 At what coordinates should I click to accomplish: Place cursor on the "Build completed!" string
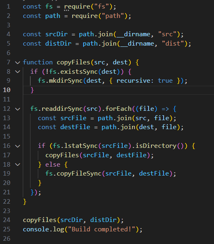tap(102, 229)
